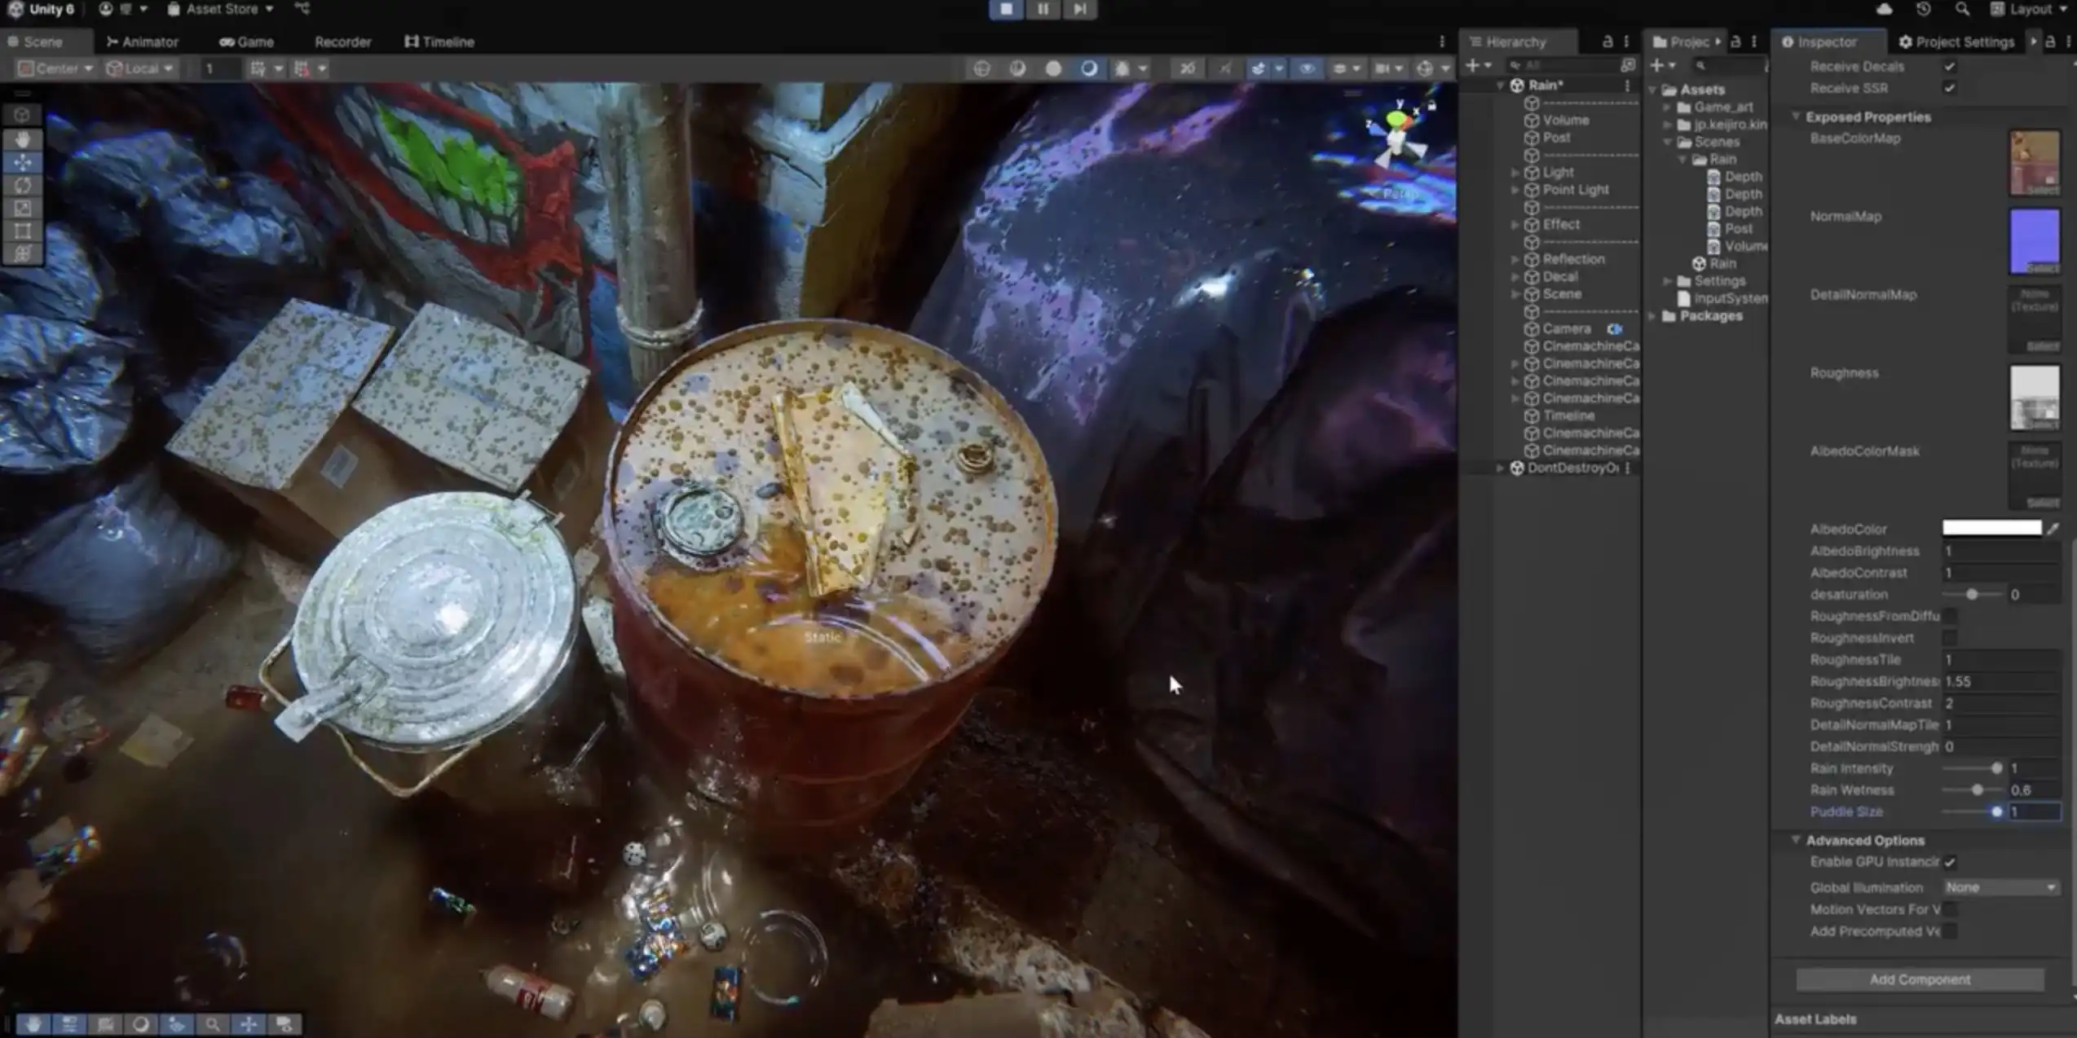Click the Add Component button
The height and width of the screenshot is (1038, 2077).
(1920, 979)
